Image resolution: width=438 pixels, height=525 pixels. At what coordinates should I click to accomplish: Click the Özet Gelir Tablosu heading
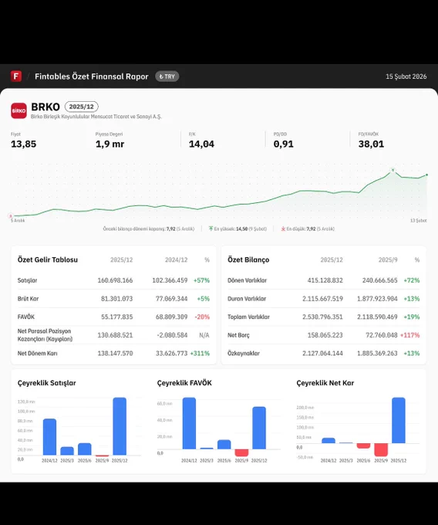click(48, 260)
